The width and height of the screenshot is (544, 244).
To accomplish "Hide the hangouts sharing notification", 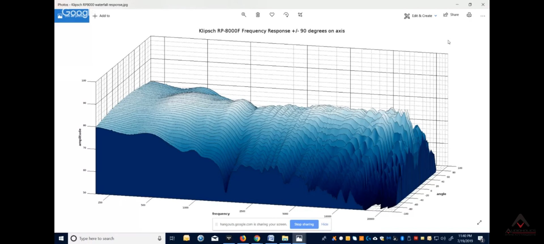I will pos(325,224).
